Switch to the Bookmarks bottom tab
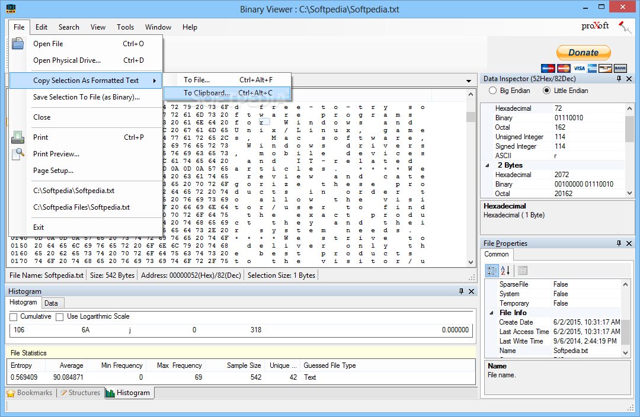This screenshot has width=640, height=417. pyautogui.click(x=30, y=393)
